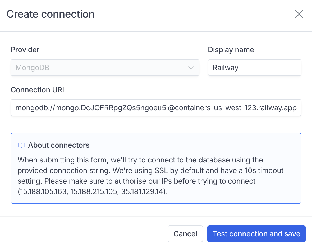The image size is (312, 249).
Task: Click the Create connection title text
Action: click(51, 14)
